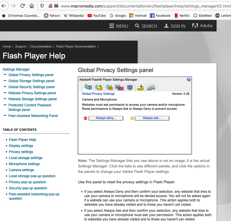Open the SideReel bookmark
This screenshot has height=221, width=231.
pos(202,16)
